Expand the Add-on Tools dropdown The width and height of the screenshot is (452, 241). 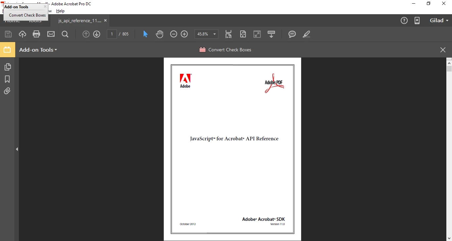pos(38,50)
